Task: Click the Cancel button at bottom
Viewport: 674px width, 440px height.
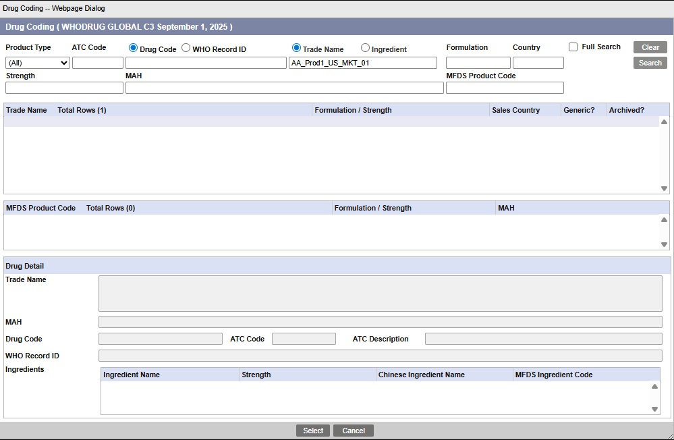Action: tap(354, 431)
